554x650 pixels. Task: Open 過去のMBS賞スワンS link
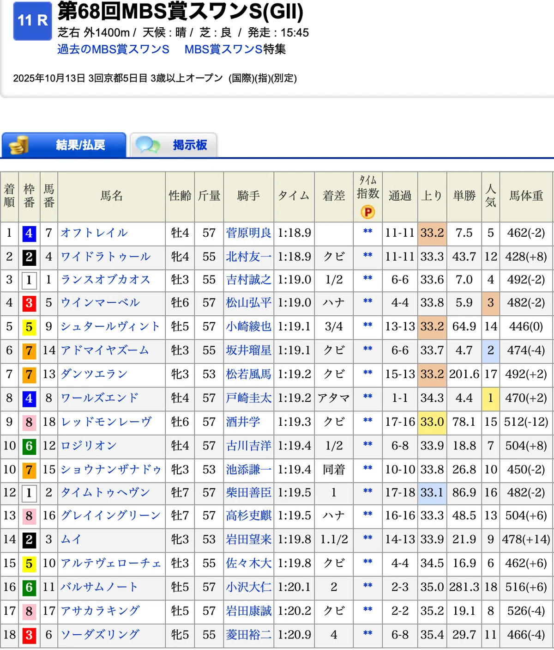pos(113,49)
